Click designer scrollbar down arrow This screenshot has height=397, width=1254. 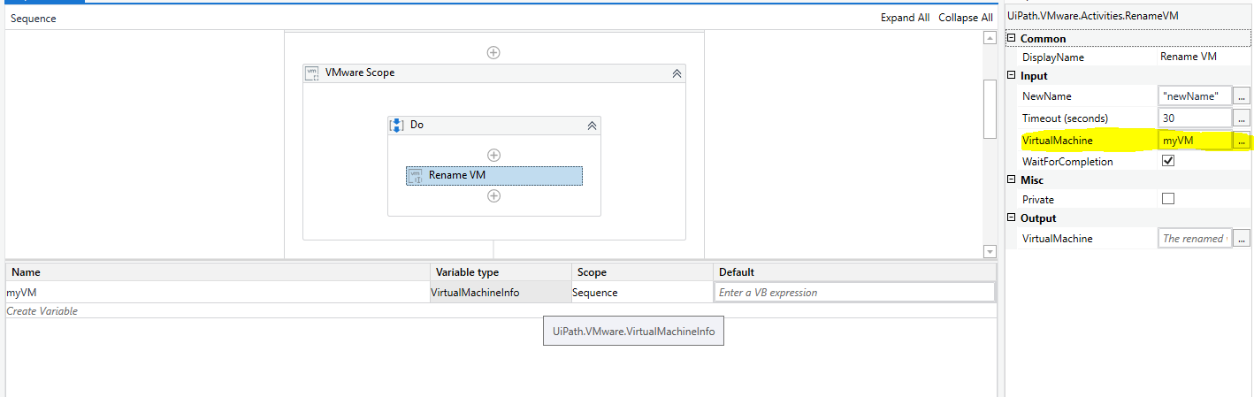(990, 252)
